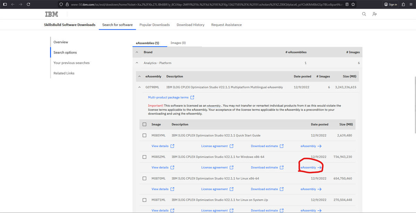Screen dimensions: 416x213
Task: Collapse the Brand header chevron
Action: [x=137, y=52]
